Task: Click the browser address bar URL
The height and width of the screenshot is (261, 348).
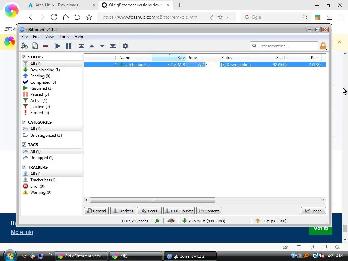Action: click(x=151, y=17)
